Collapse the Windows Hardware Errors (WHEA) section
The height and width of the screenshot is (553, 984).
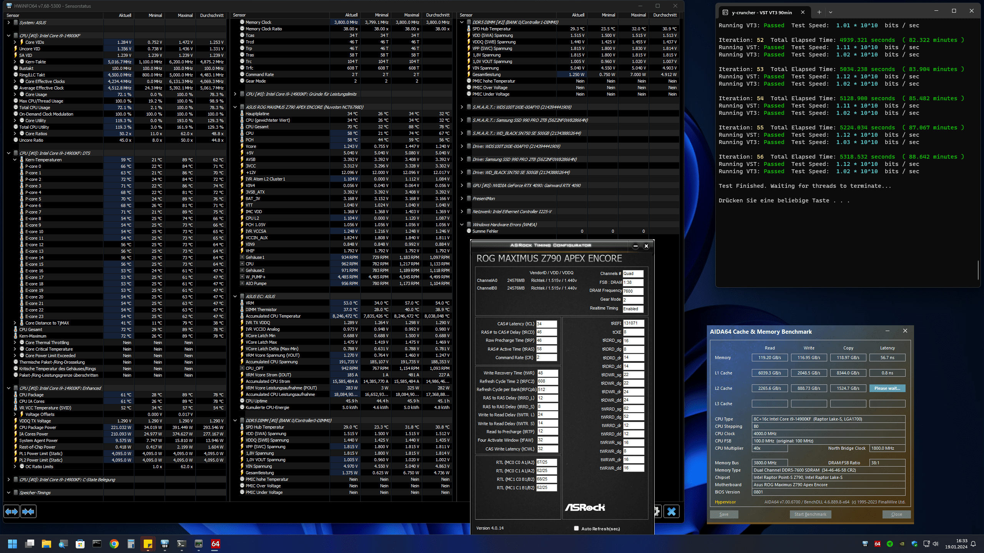click(x=462, y=225)
